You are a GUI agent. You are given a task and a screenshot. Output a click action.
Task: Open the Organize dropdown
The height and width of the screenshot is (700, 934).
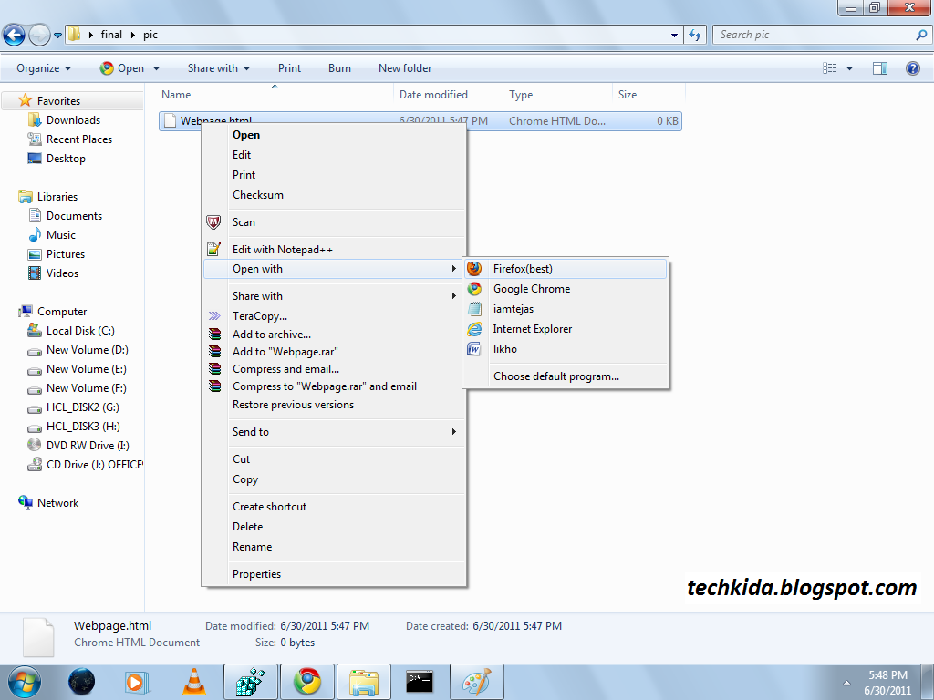pyautogui.click(x=41, y=67)
